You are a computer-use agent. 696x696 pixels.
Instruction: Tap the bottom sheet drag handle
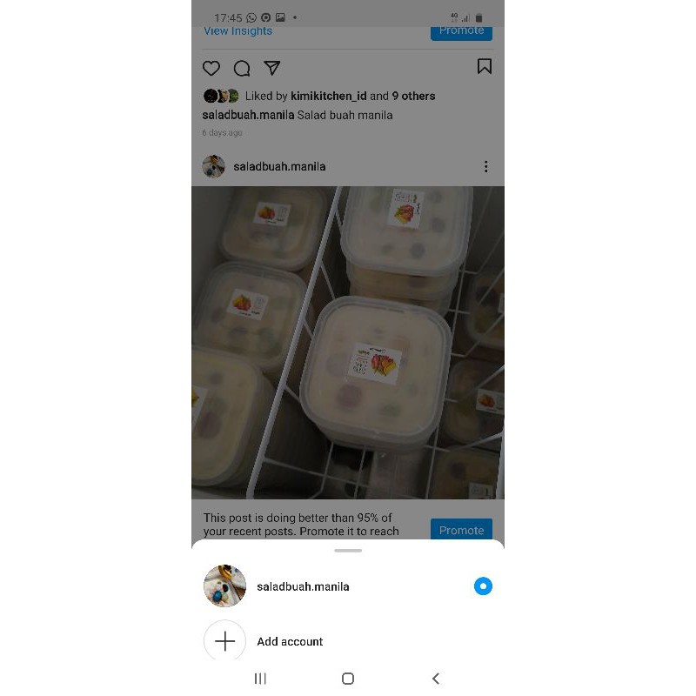pyautogui.click(x=348, y=550)
